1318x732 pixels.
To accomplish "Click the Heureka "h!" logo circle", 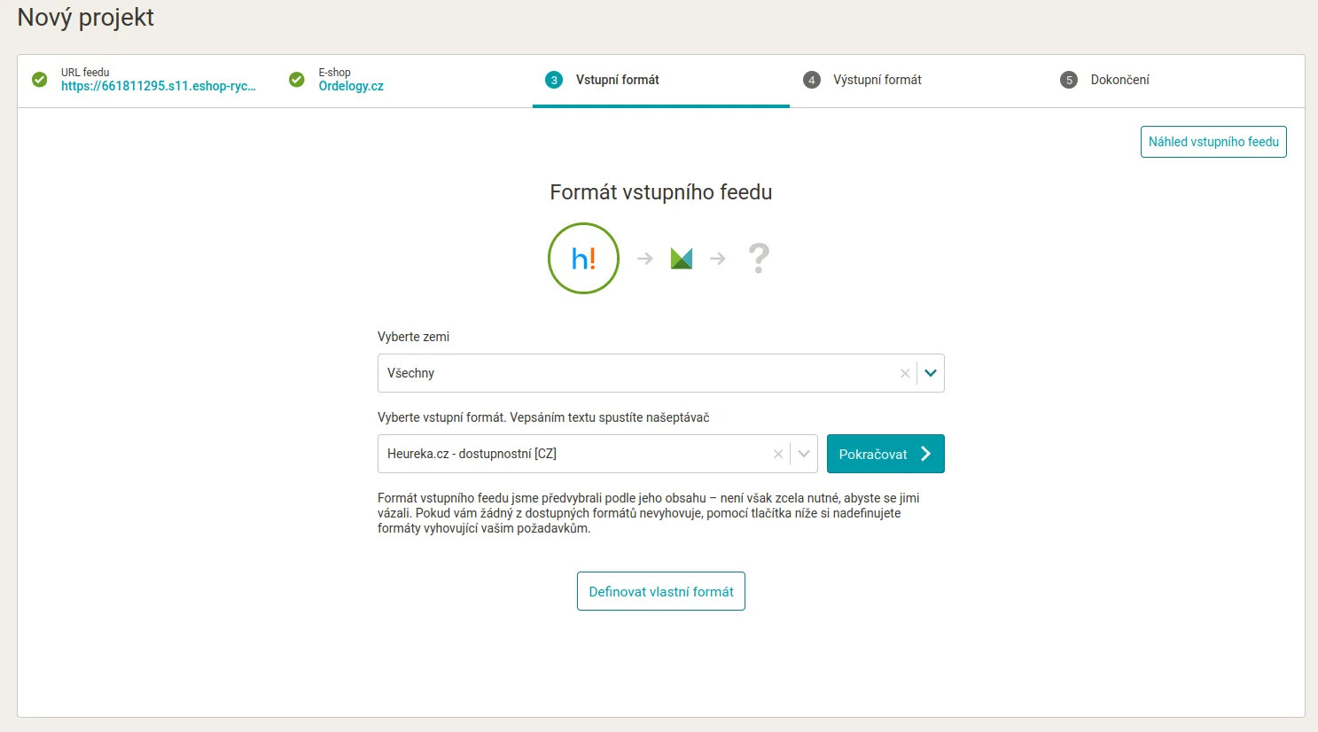I will pyautogui.click(x=583, y=259).
